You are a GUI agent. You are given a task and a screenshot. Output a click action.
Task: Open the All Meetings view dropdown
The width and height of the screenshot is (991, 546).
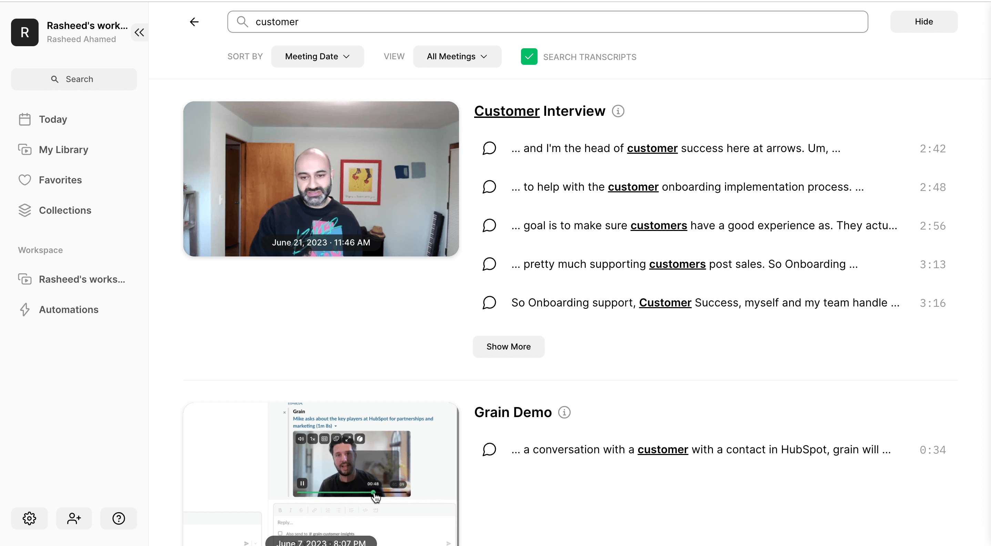[457, 57]
